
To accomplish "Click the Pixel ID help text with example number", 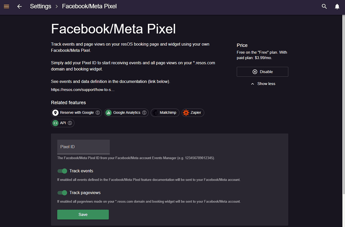I will point(136,158).
